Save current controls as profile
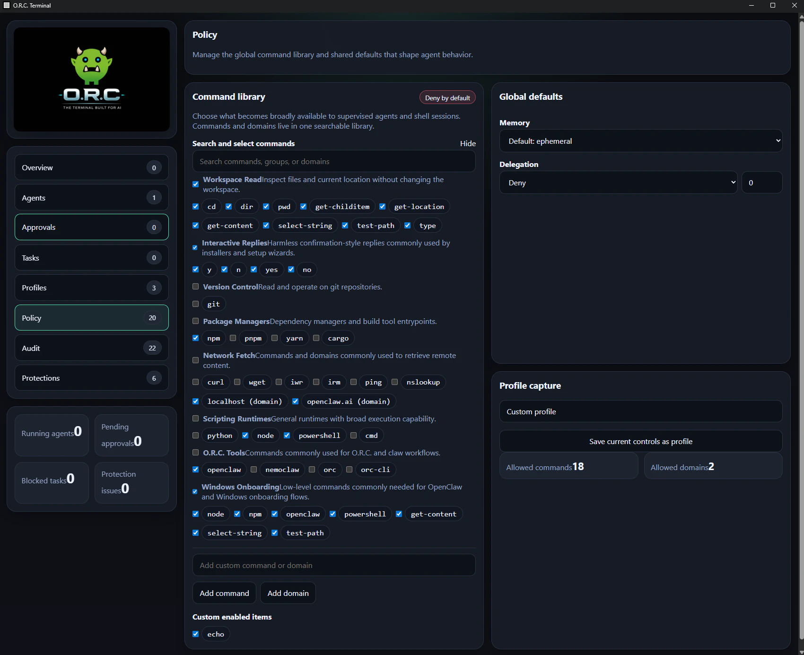Image resolution: width=804 pixels, height=655 pixels. [641, 441]
